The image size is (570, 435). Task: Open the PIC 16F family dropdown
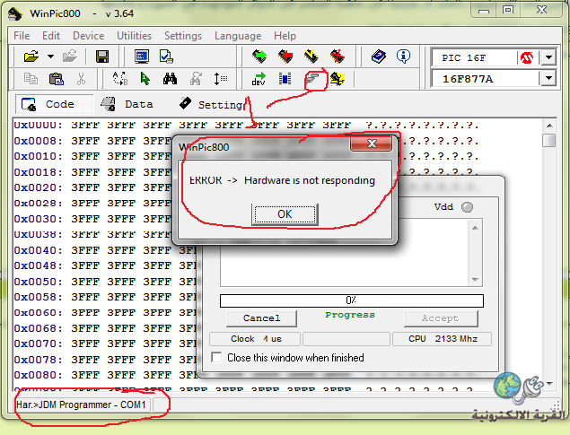[549, 57]
